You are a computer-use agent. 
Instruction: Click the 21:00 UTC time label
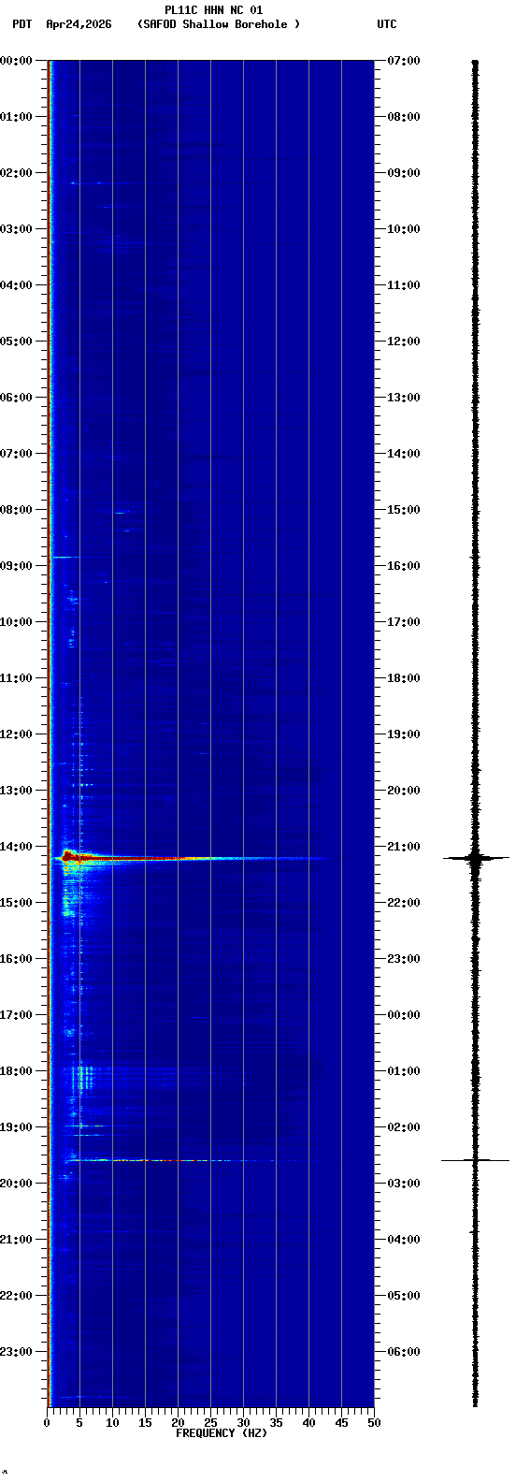click(404, 846)
